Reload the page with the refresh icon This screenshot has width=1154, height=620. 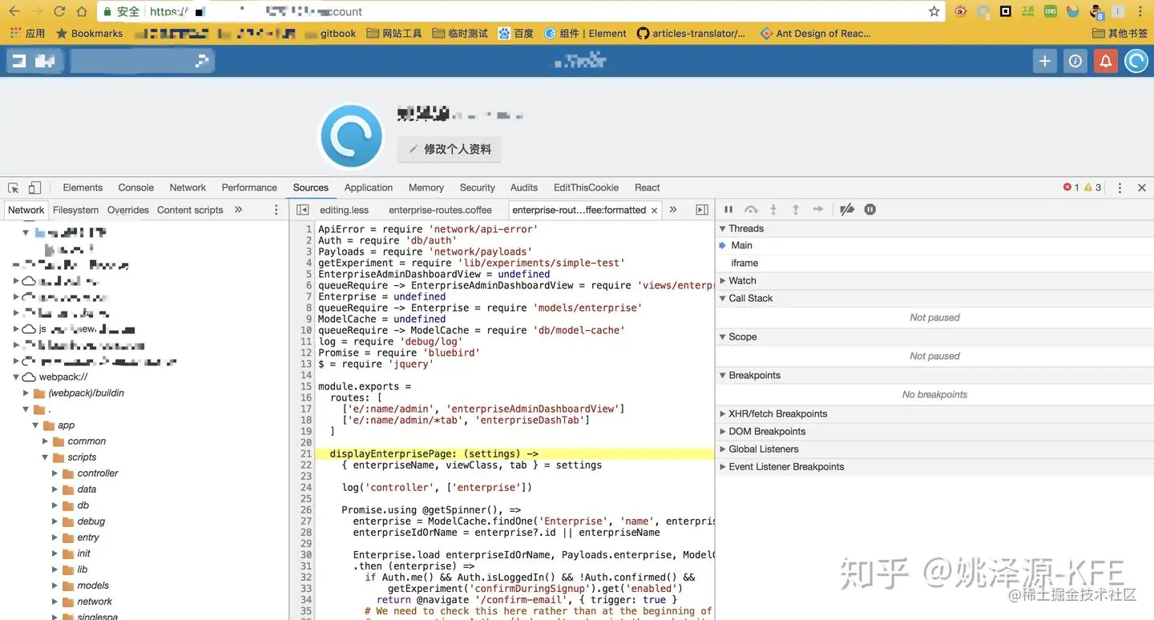tap(59, 12)
